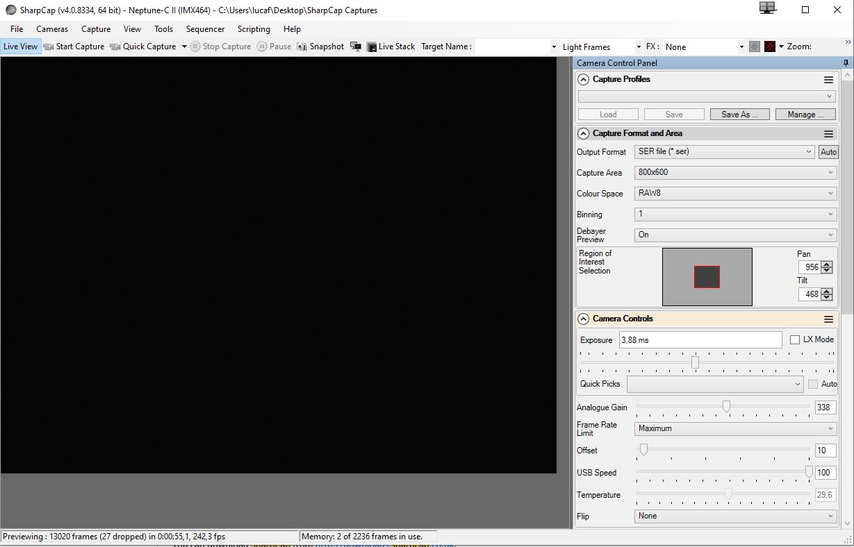Open the View menu
This screenshot has width=854, height=547.
tap(132, 29)
